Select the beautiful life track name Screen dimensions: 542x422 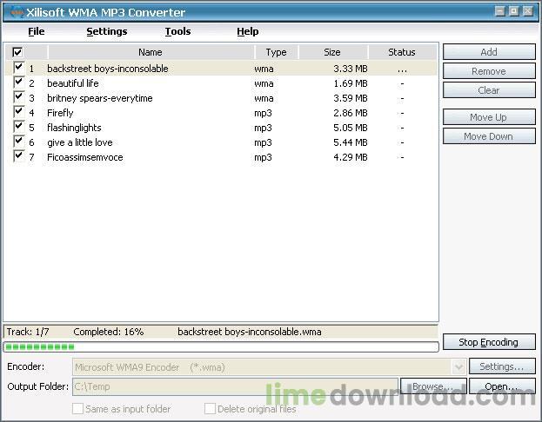click(73, 83)
